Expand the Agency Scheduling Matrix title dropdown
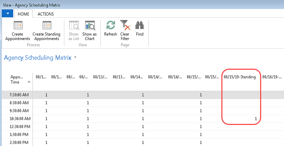Viewport: 284px width, 146px height. pyautogui.click(x=75, y=58)
